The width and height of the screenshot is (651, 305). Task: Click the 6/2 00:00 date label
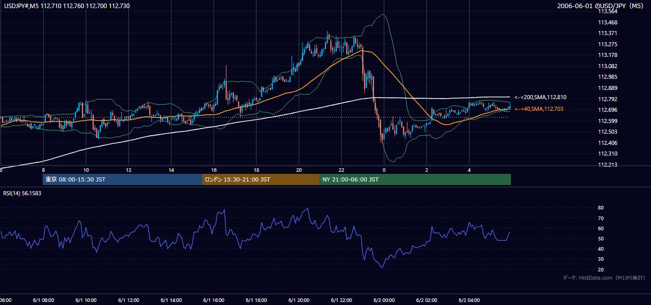coord(384,300)
